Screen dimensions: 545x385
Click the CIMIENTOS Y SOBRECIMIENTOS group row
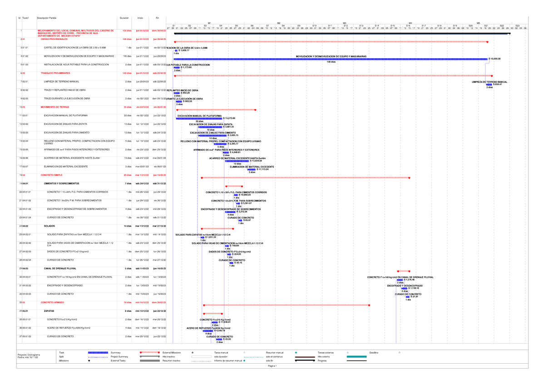61,183
